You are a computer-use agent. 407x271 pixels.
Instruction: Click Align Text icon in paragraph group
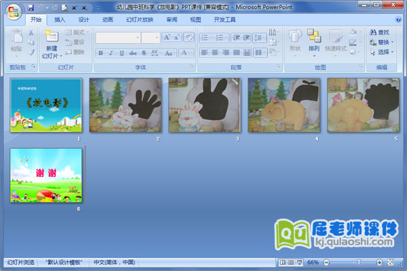coord(274,42)
